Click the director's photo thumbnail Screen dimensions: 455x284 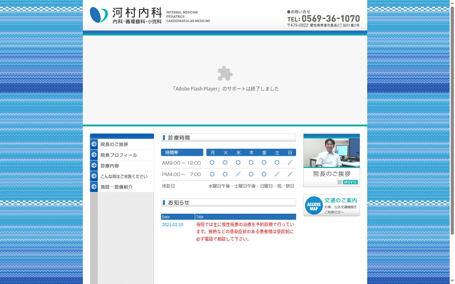pyautogui.click(x=332, y=153)
